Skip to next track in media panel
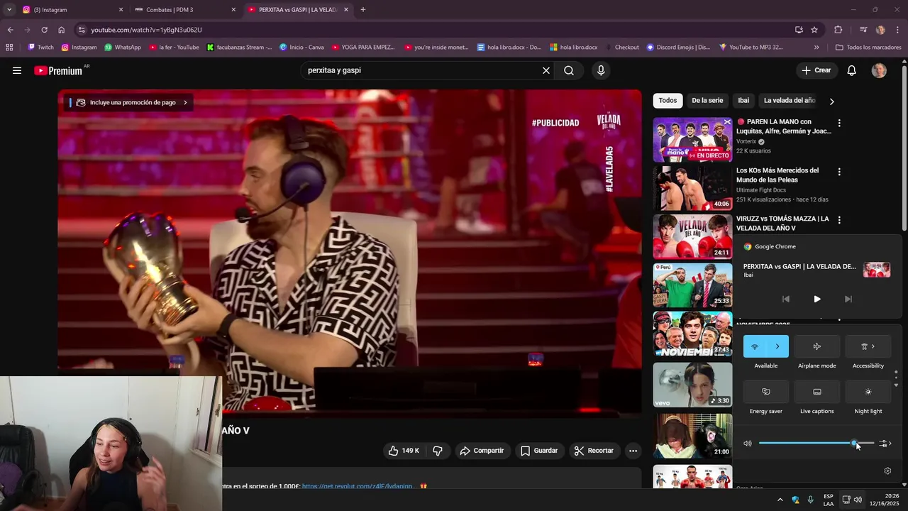 tap(848, 299)
